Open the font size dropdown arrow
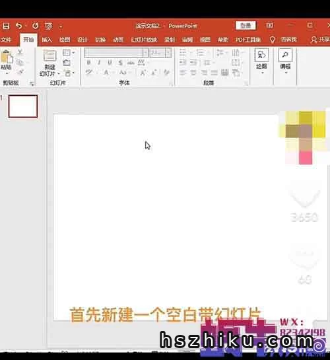This screenshot has height=360, width=330. point(168,53)
